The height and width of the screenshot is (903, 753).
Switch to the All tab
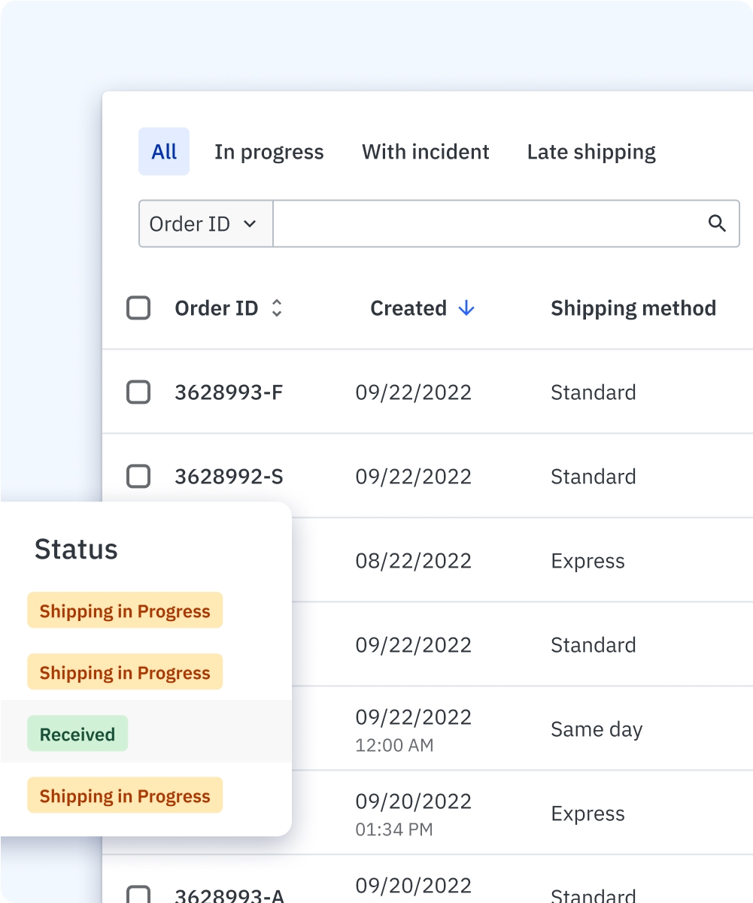(x=164, y=152)
